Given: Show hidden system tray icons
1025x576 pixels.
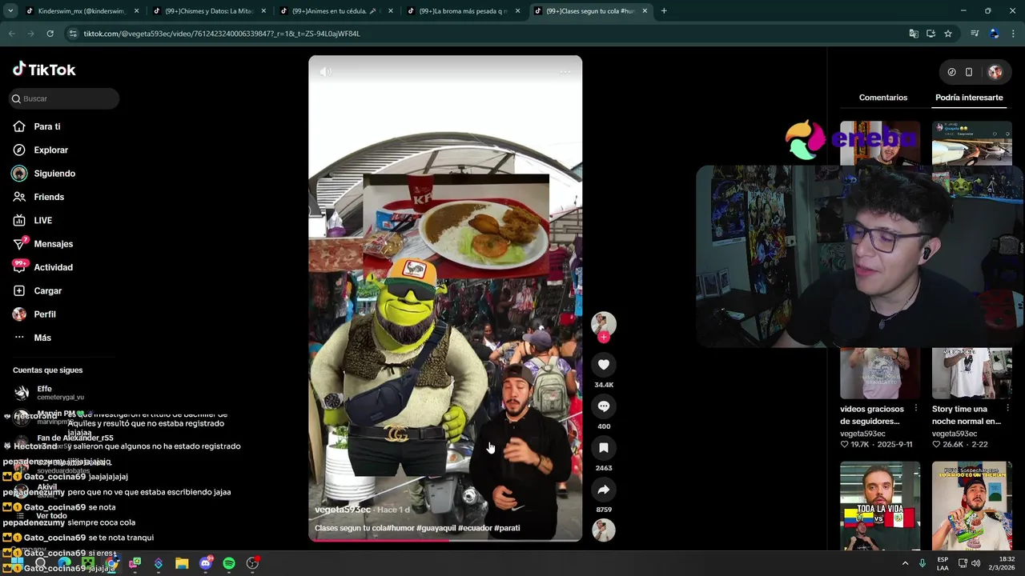Looking at the screenshot, I should 906,563.
